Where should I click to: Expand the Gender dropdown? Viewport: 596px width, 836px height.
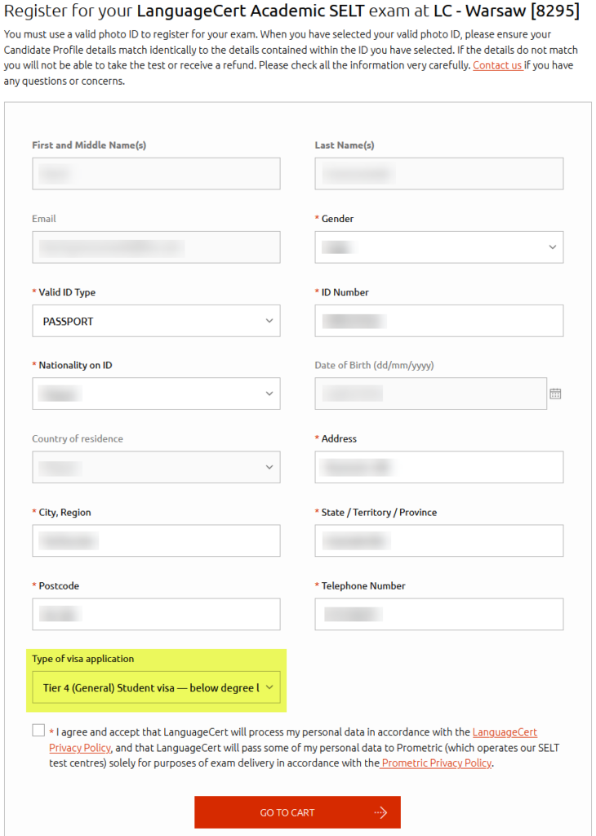tap(438, 247)
